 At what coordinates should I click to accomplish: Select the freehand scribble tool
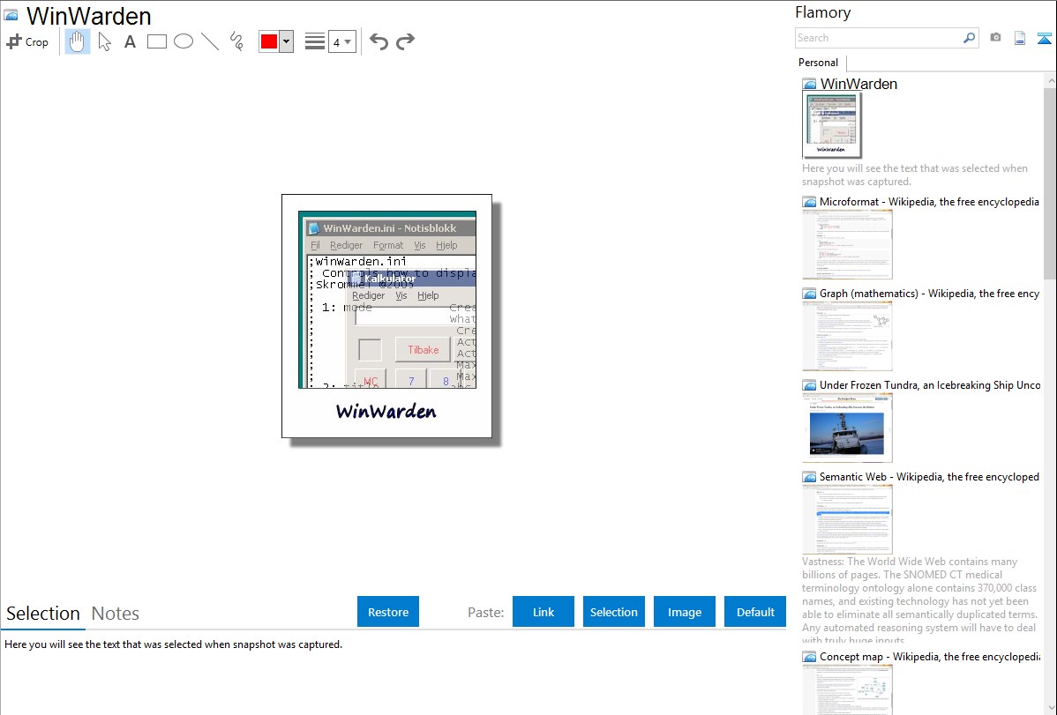[236, 41]
